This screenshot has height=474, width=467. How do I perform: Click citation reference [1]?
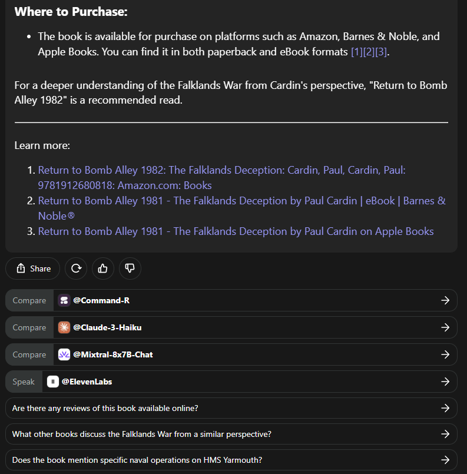357,52
